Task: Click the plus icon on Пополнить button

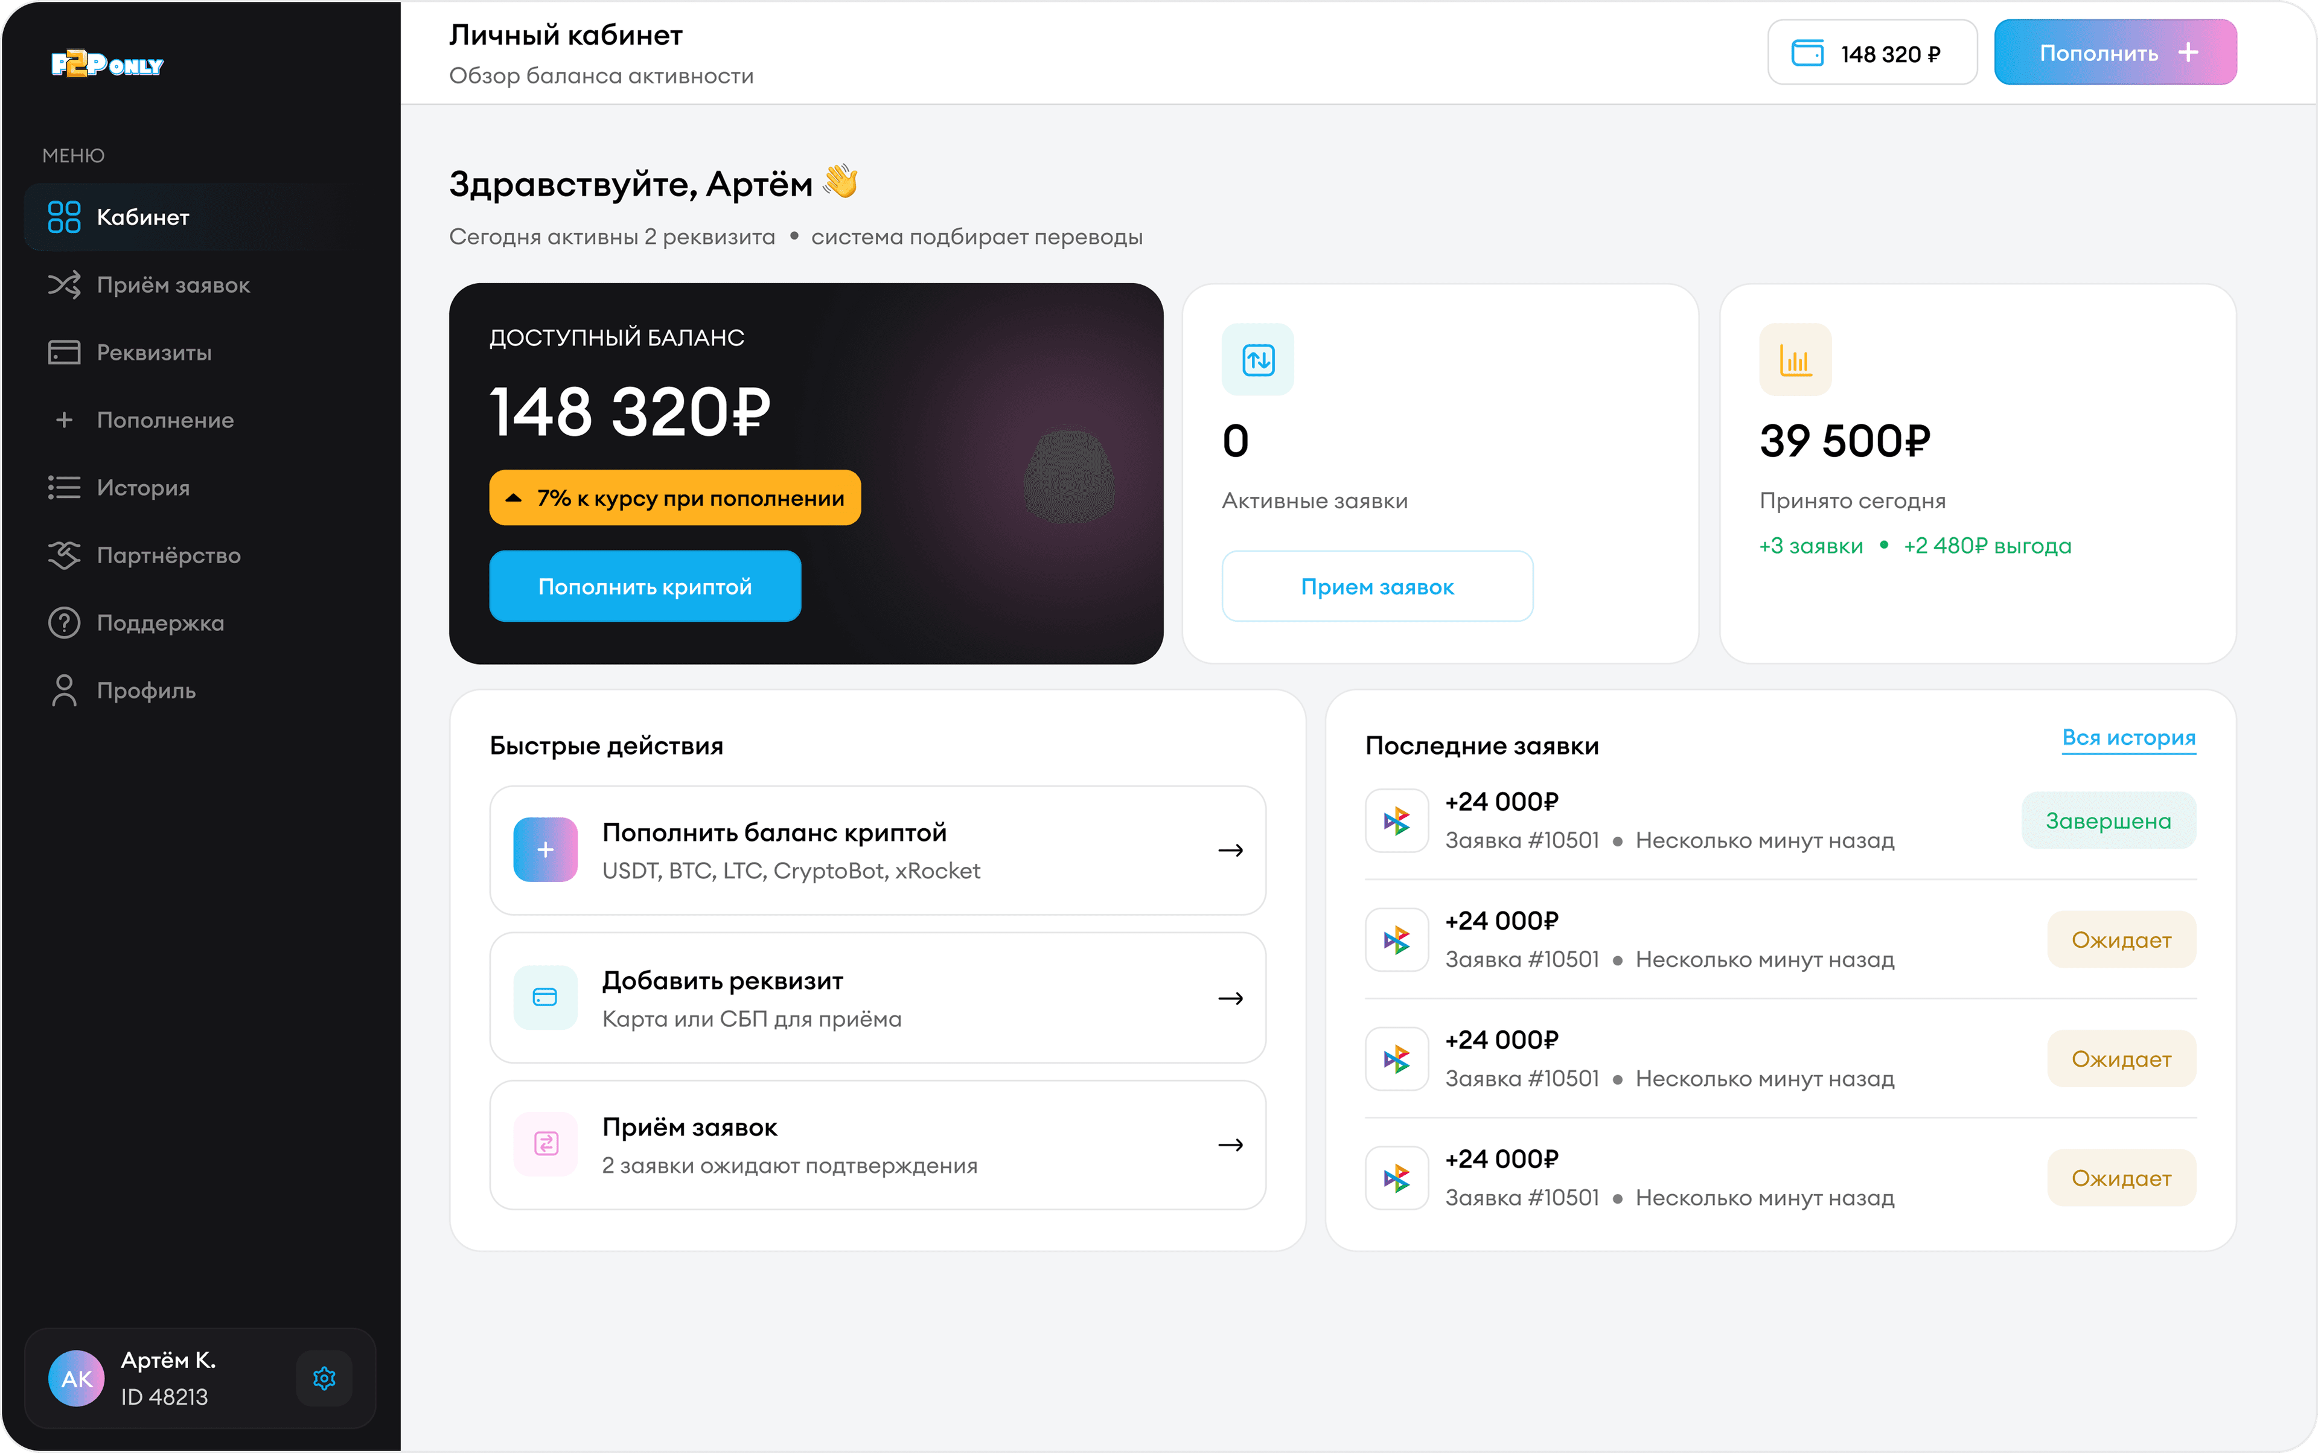Action: click(x=2188, y=53)
